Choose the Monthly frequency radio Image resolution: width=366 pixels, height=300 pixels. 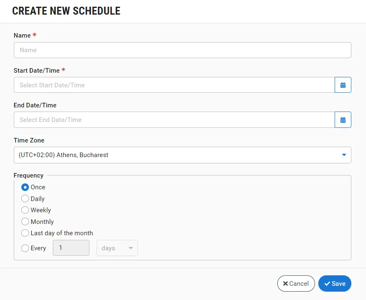coord(25,221)
